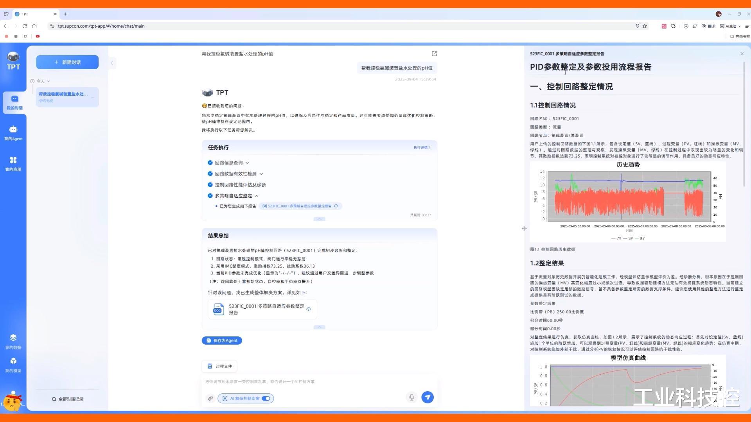The height and width of the screenshot is (422, 751).
Task: Click the blue send message button
Action: [x=428, y=397]
